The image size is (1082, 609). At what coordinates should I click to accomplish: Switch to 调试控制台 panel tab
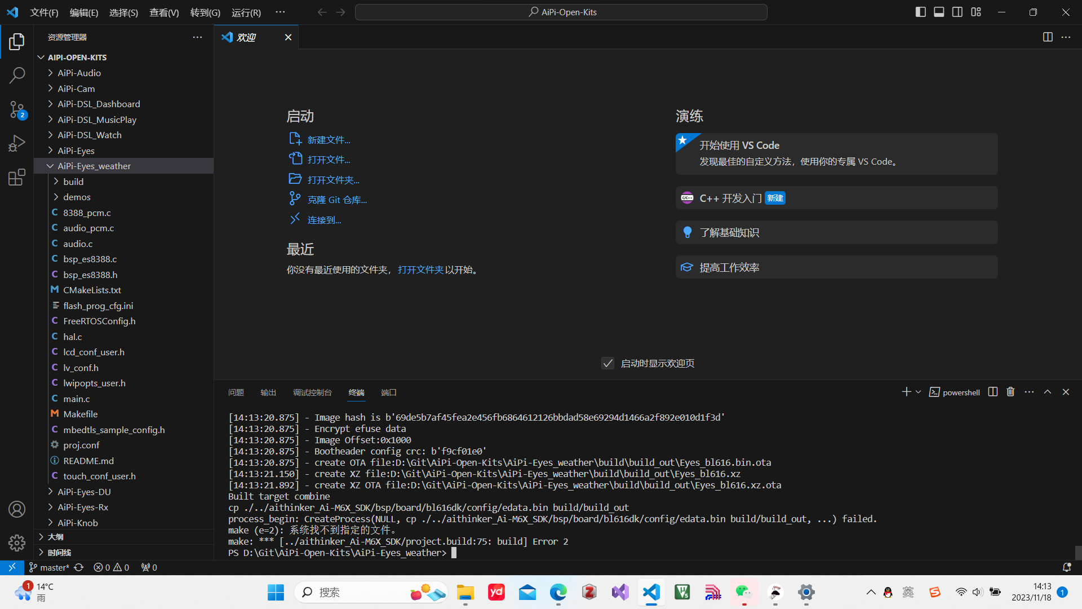pos(312,392)
